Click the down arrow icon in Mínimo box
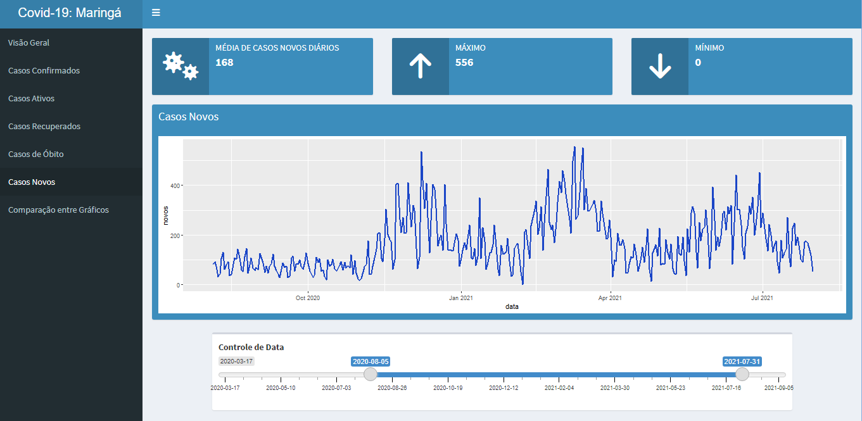This screenshot has width=862, height=421. point(659,66)
